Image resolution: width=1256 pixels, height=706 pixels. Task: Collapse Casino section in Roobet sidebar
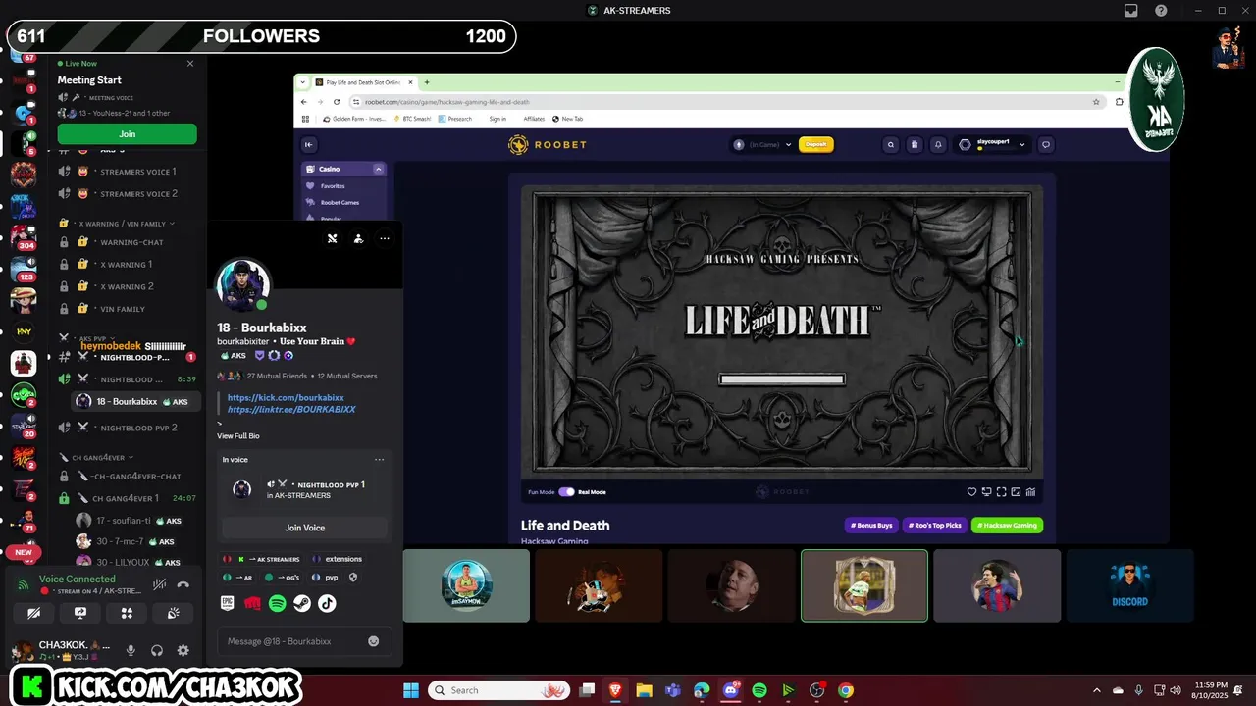click(x=379, y=169)
